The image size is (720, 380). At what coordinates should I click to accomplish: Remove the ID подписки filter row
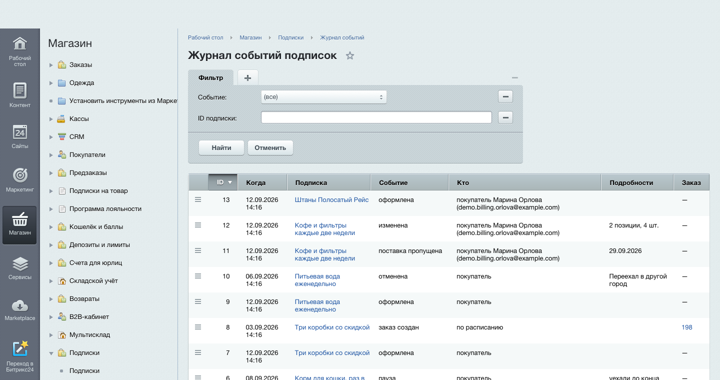(505, 117)
